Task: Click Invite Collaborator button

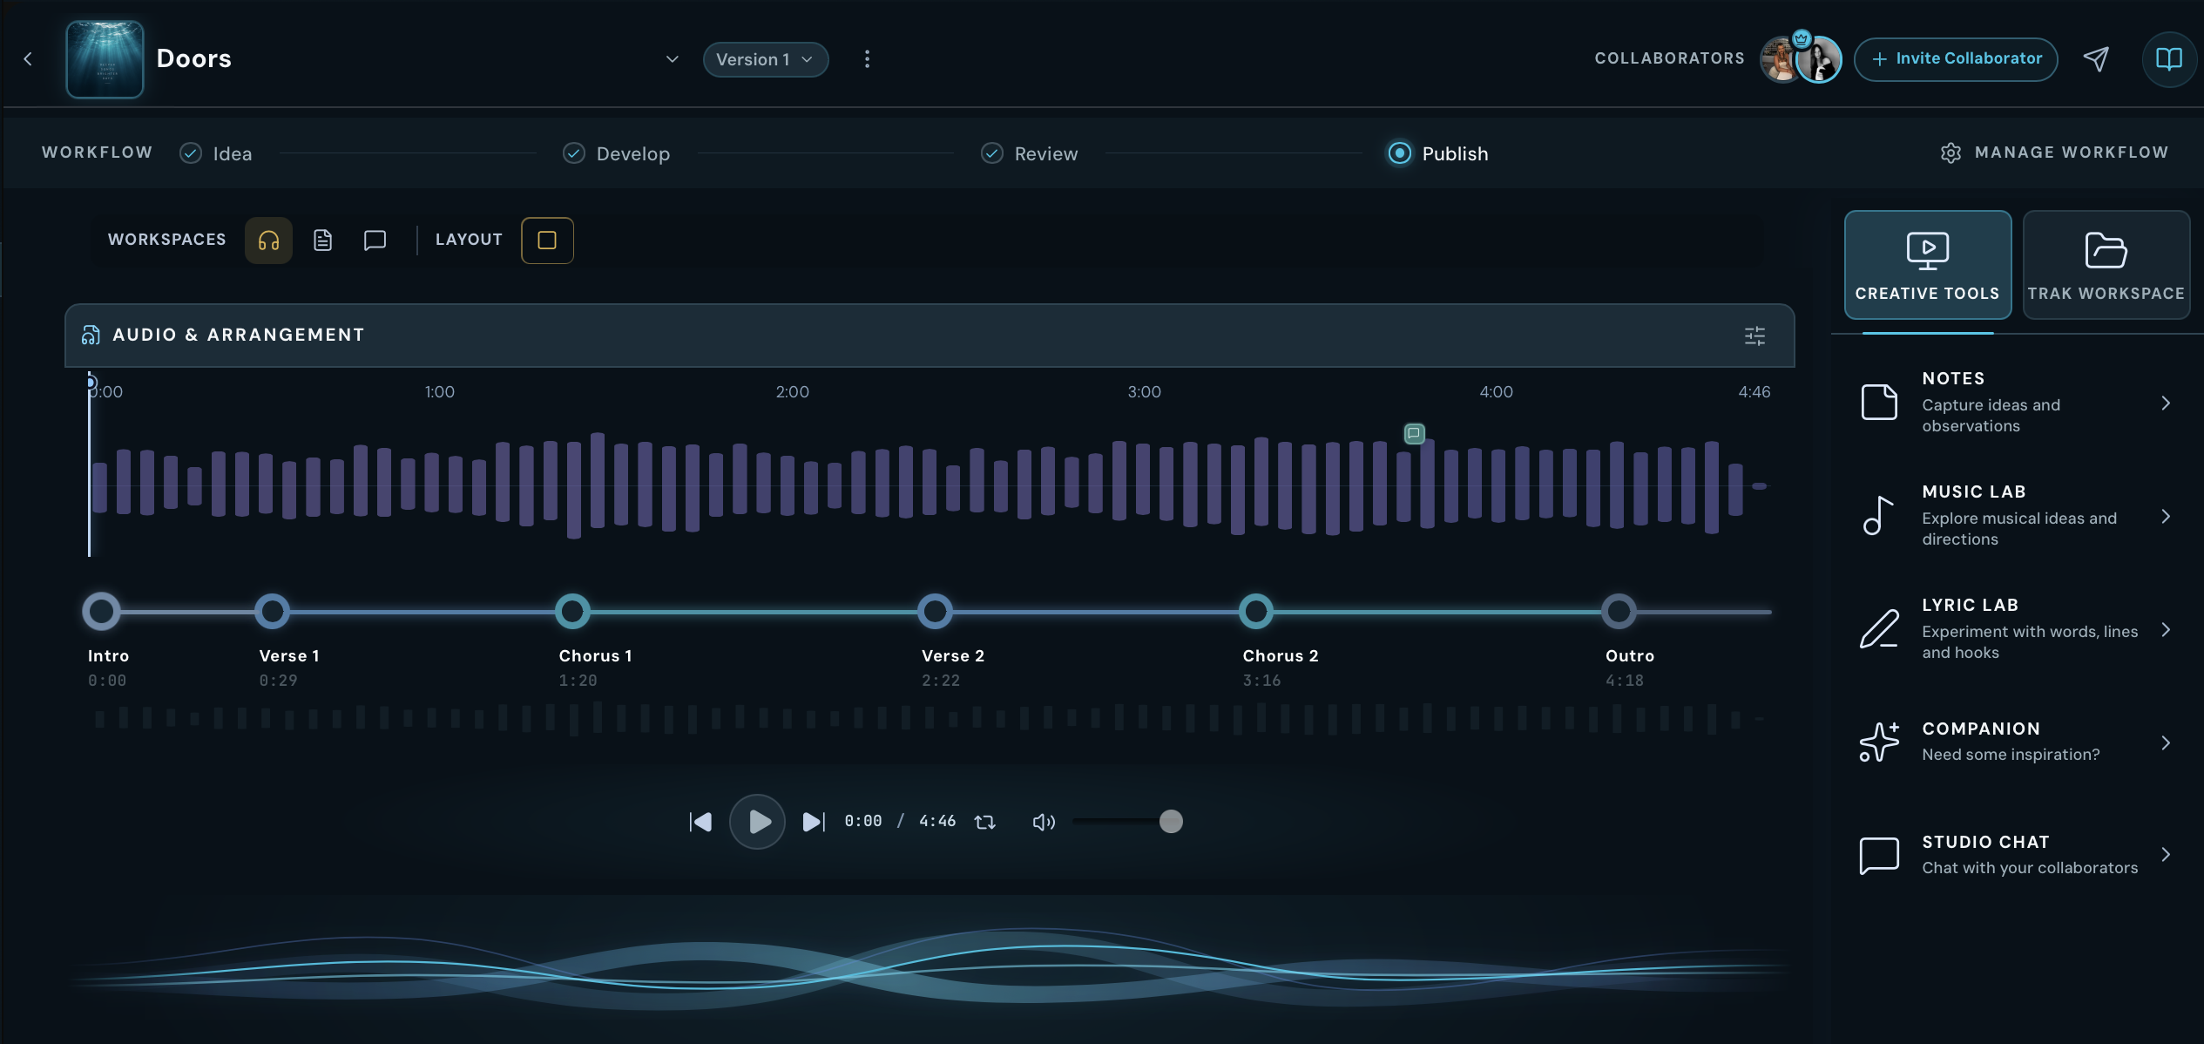Action: 1956,59
